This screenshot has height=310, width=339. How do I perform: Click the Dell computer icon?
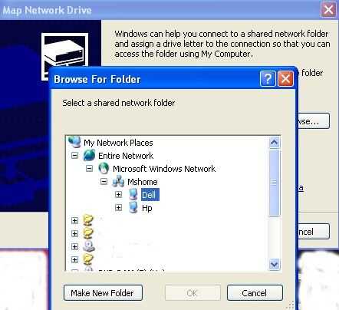coord(133,195)
